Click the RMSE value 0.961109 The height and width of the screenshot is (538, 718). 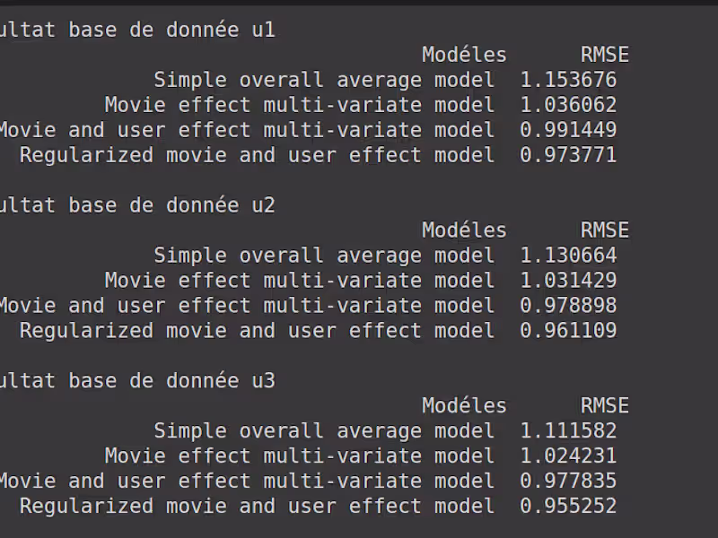568,331
